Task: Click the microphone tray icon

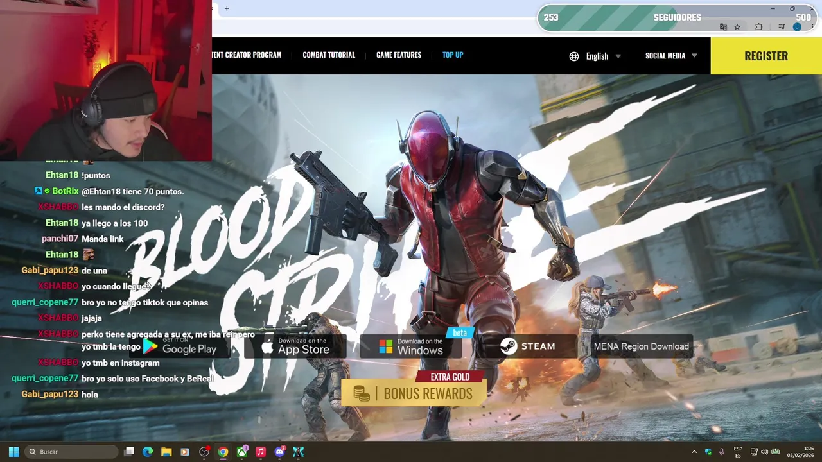Action: coord(722,452)
